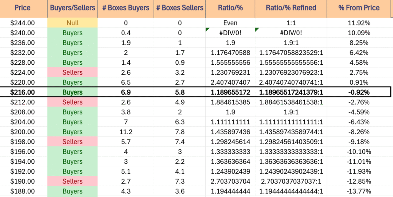Click the $212.00 price cell
The image size is (393, 197).
(23, 102)
